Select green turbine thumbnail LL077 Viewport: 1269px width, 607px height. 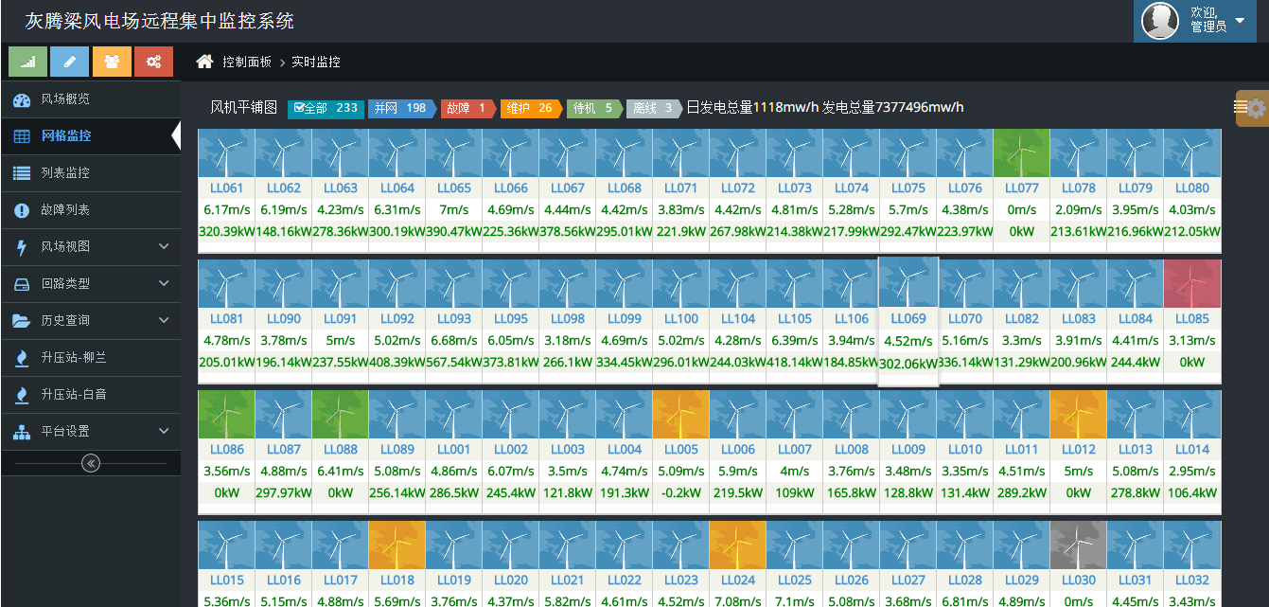[x=1022, y=153]
